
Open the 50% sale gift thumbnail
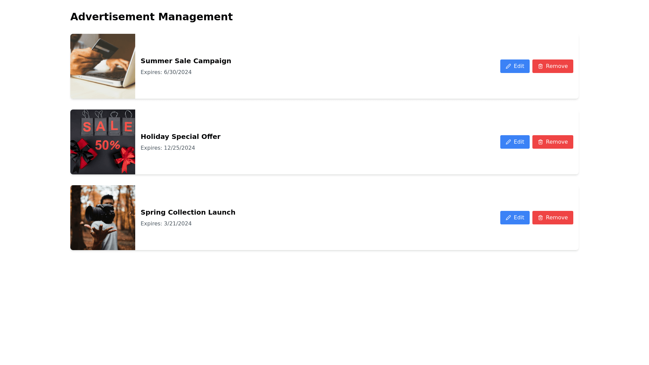pos(103,142)
